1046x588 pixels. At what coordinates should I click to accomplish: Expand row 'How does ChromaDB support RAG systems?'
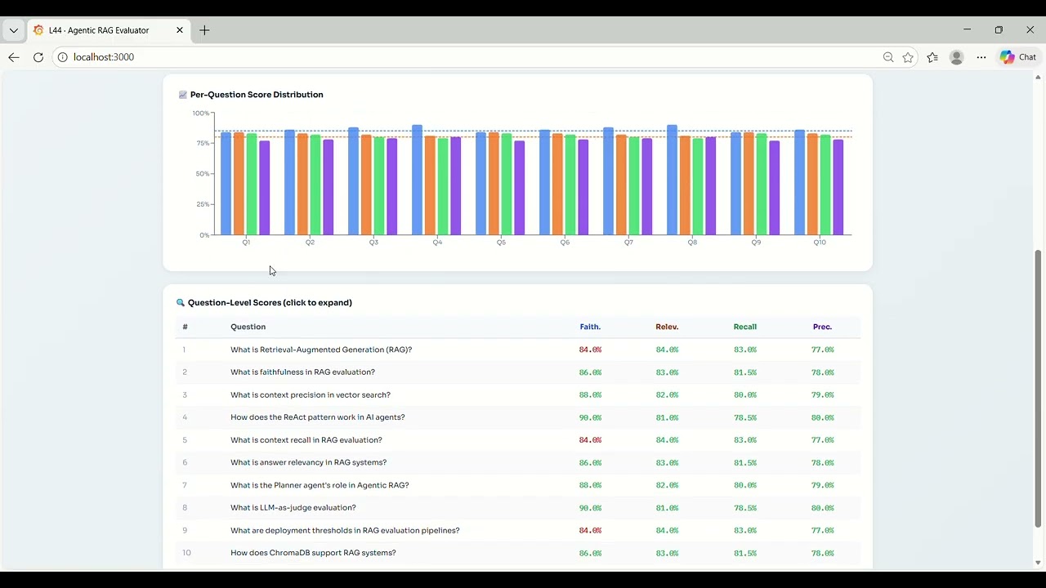(518, 553)
